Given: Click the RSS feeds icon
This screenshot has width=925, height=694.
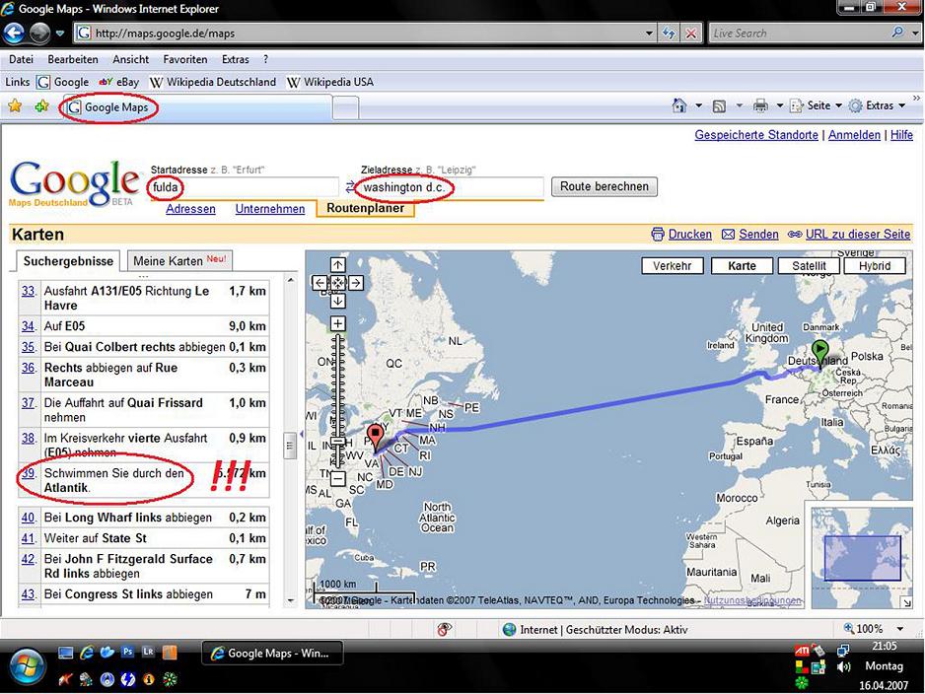Looking at the screenshot, I should (x=719, y=106).
